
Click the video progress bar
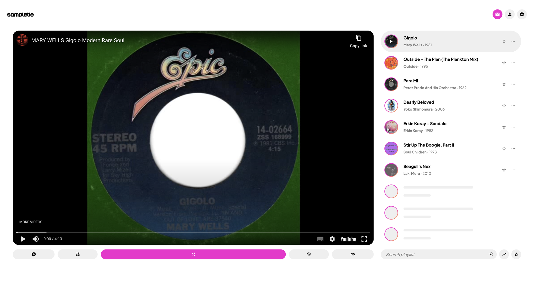(193, 232)
